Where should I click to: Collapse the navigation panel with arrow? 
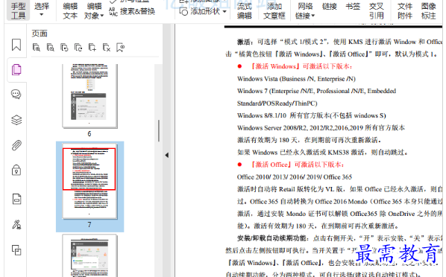point(167,155)
